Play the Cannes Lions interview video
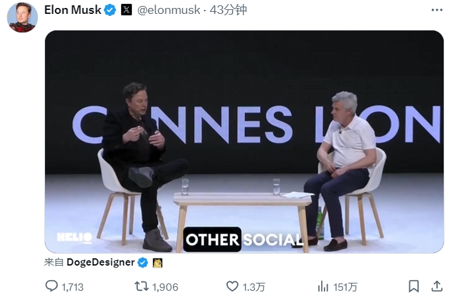This screenshot has height=302, width=449. 244,141
